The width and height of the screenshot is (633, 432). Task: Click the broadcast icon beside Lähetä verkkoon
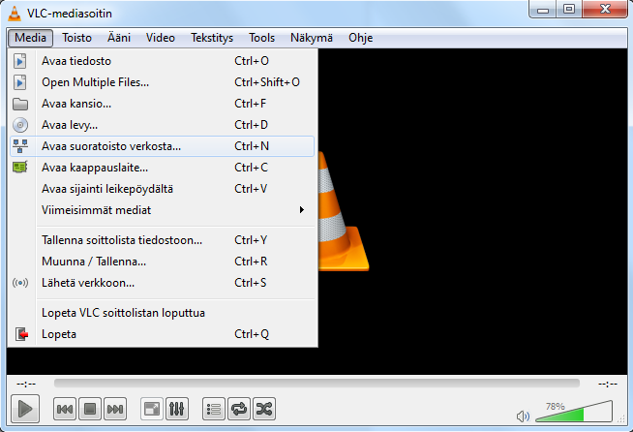tap(20, 283)
